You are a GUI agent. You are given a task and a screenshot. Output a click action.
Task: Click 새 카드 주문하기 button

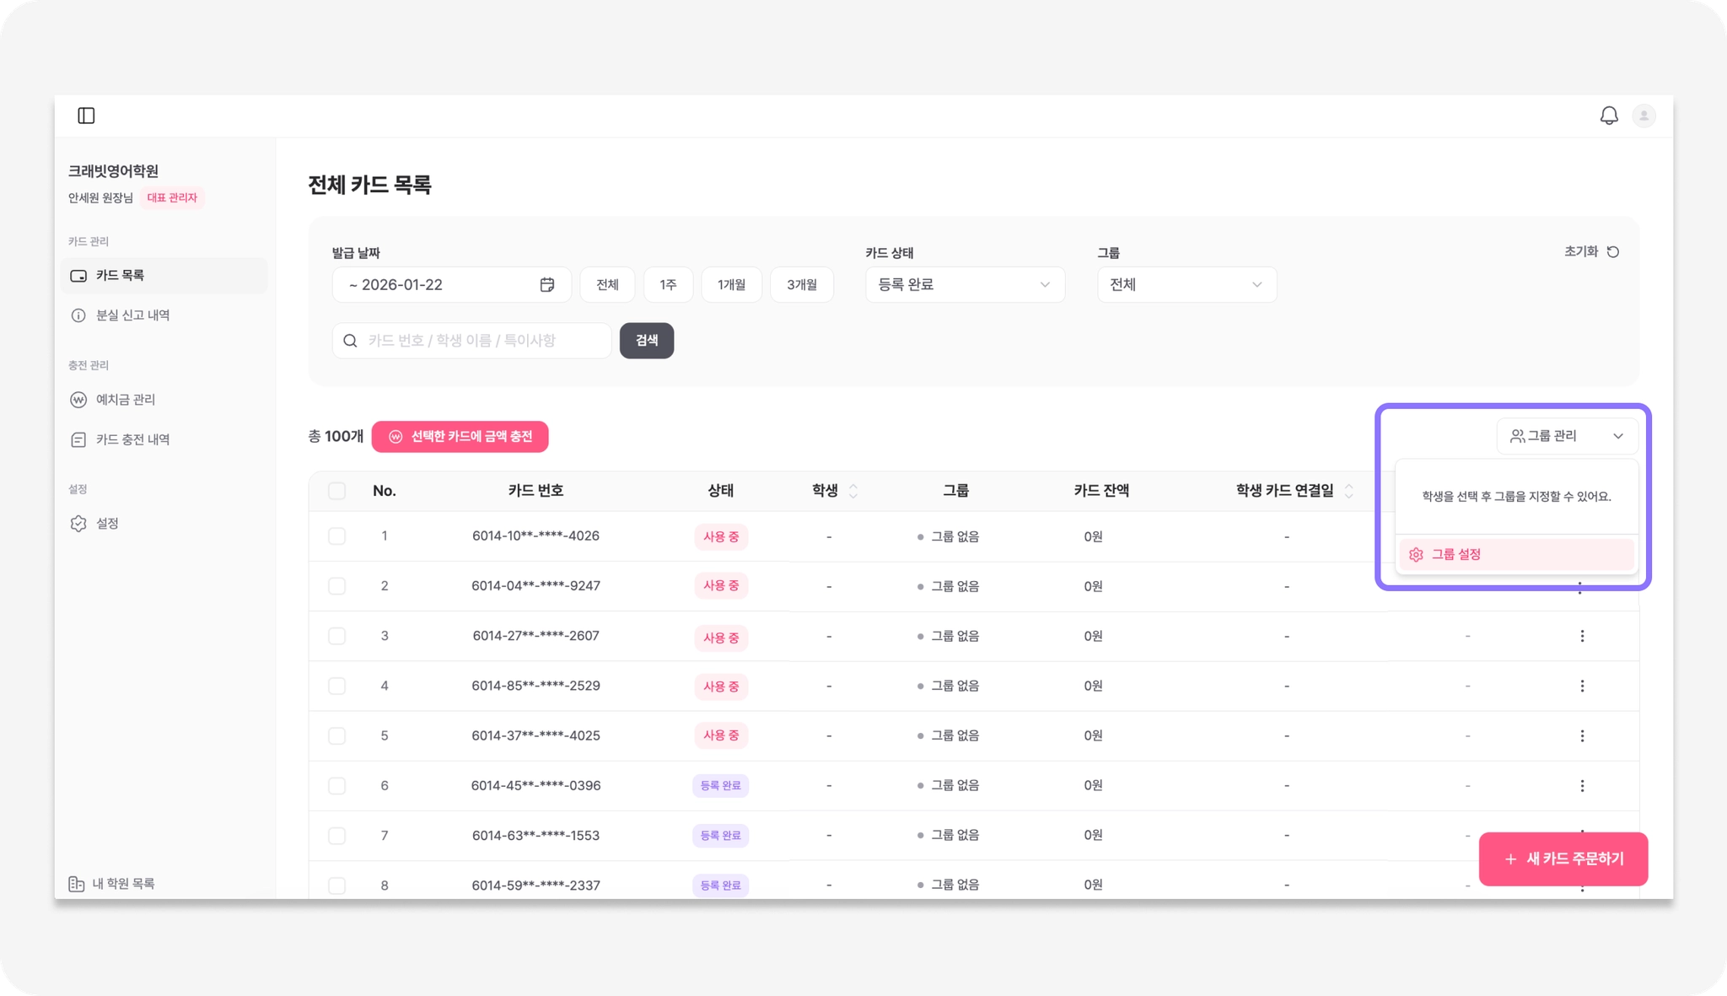[x=1563, y=859]
